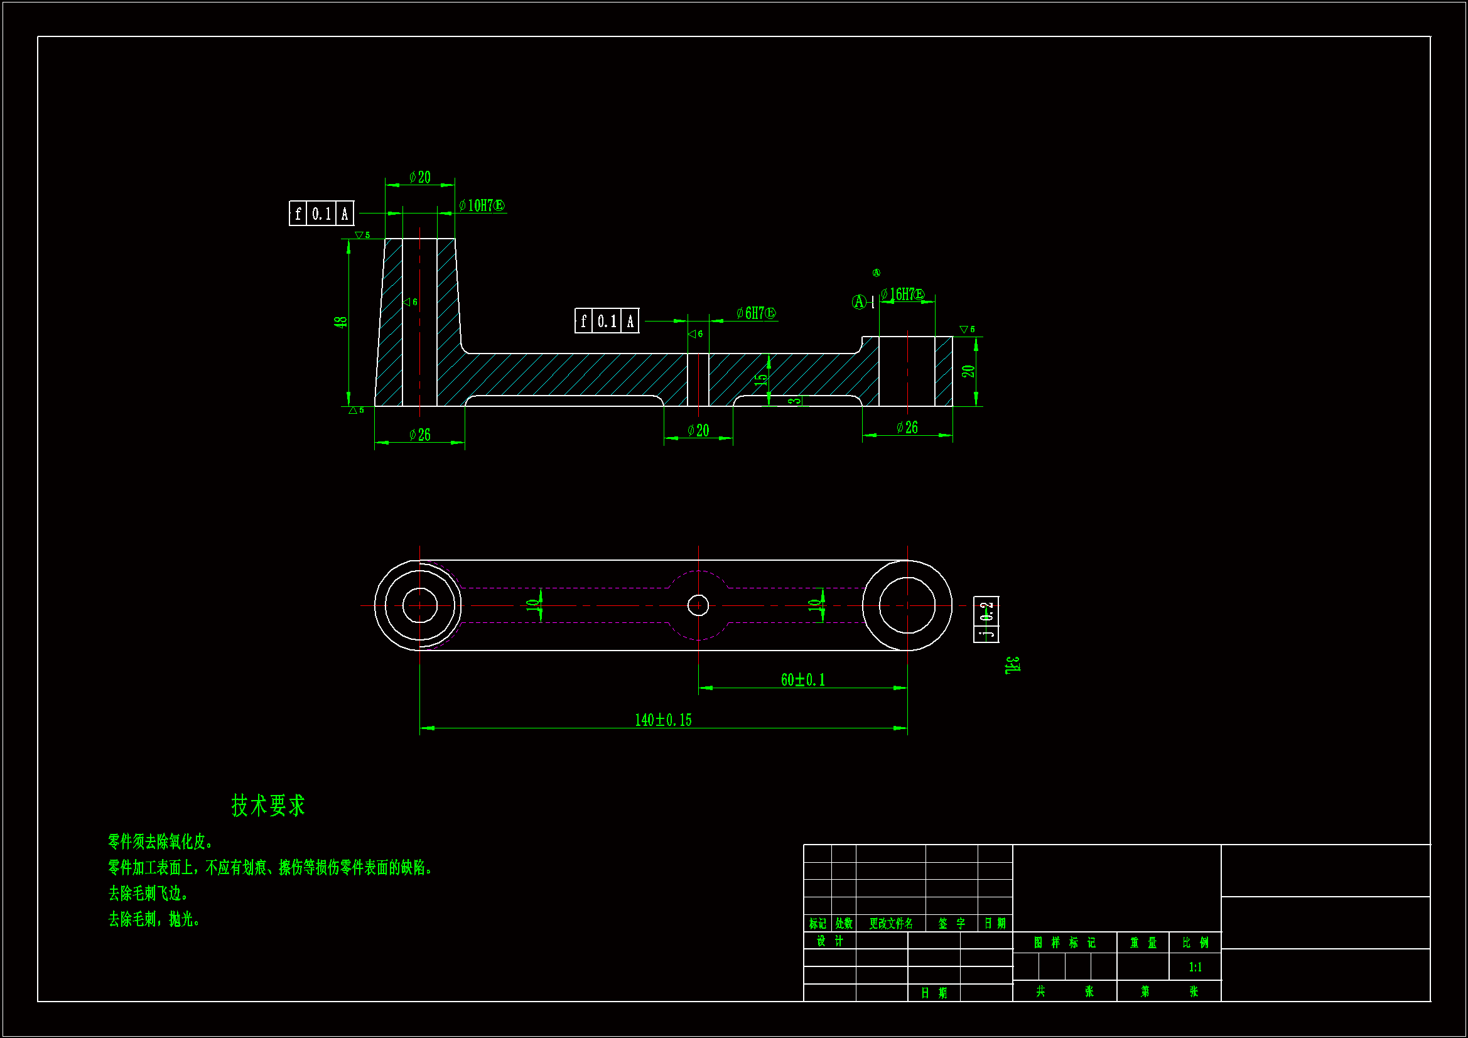This screenshot has height=1038, width=1468.
Task: Select the top-left f 0.1 A tolerance frame
Action: click(x=321, y=214)
